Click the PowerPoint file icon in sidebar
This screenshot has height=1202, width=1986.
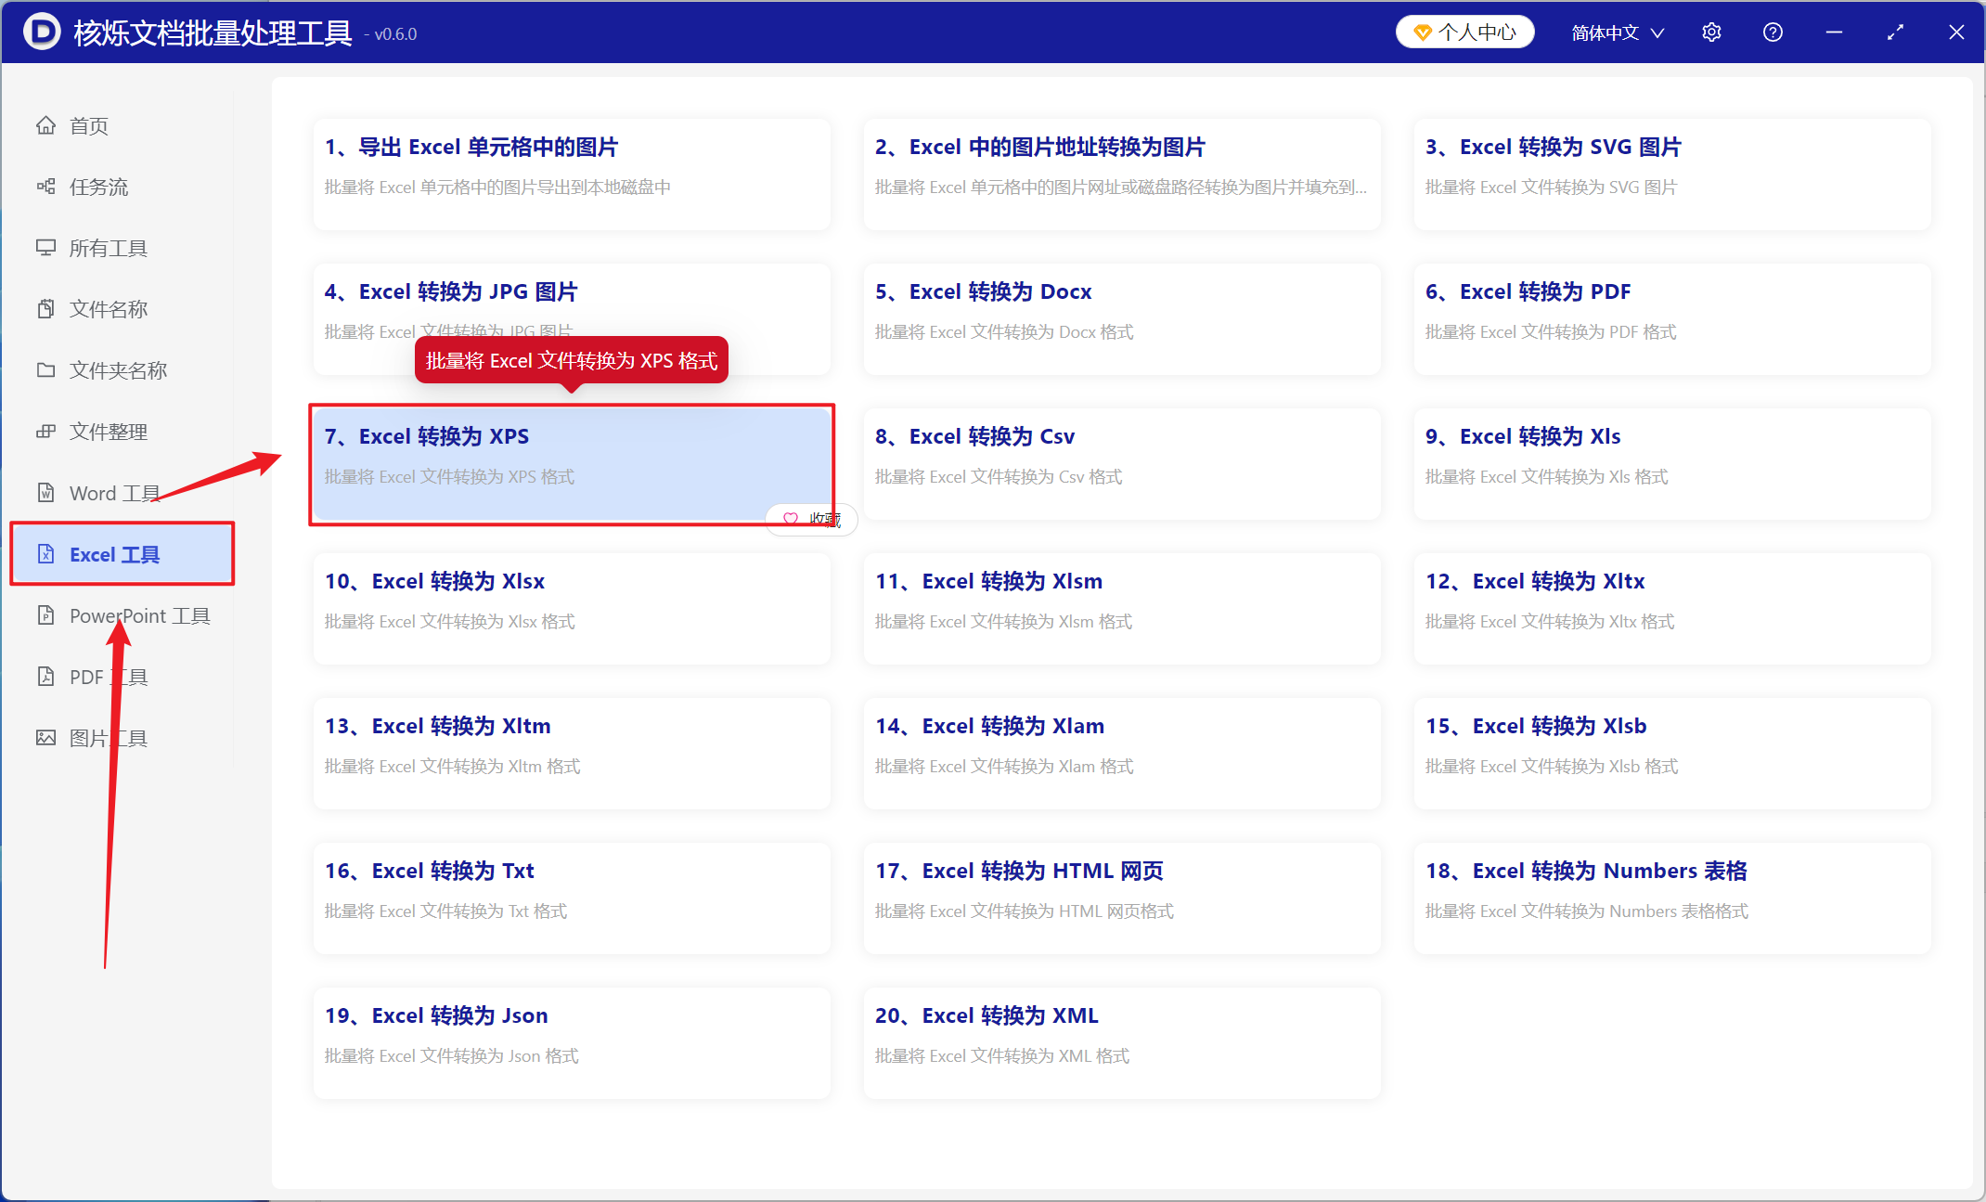pos(45,615)
